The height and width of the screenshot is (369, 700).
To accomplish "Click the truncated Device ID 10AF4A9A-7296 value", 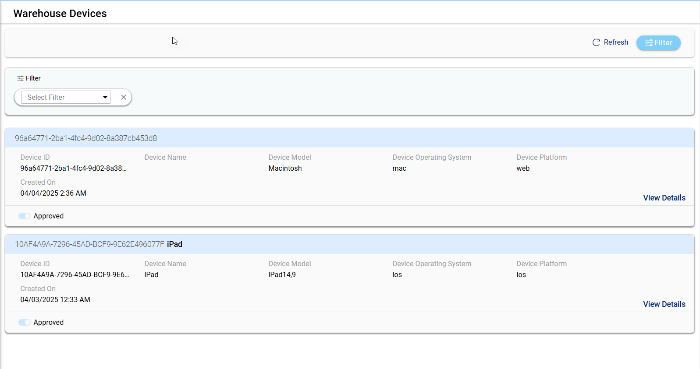I will point(75,275).
